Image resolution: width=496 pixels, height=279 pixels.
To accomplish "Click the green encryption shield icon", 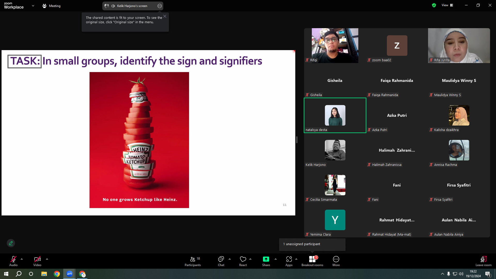I will (434, 5).
